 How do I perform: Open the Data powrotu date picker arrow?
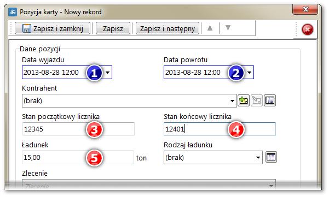[x=249, y=73]
